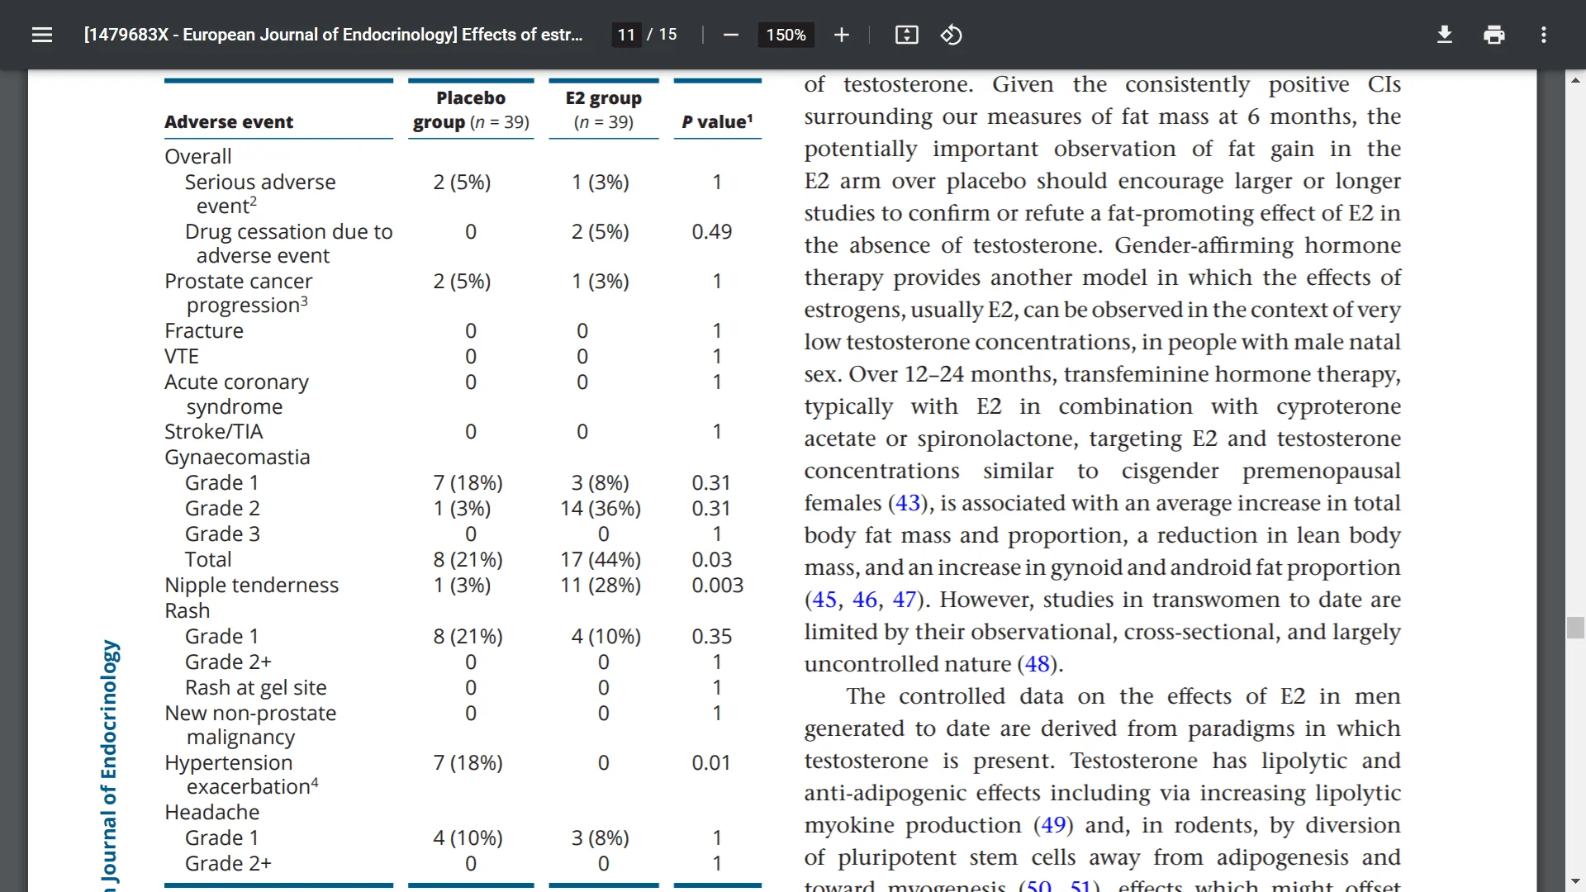
Task: Open citation link 47
Action: tap(905, 600)
